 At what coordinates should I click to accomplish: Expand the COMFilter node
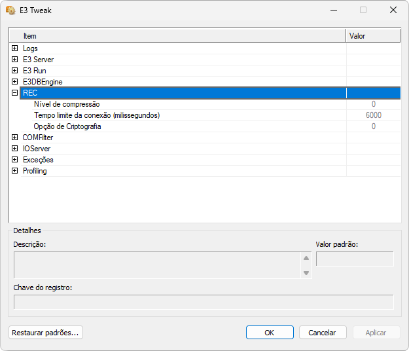[14, 138]
